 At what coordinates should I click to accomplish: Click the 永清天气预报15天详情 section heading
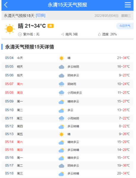coord(29,47)
